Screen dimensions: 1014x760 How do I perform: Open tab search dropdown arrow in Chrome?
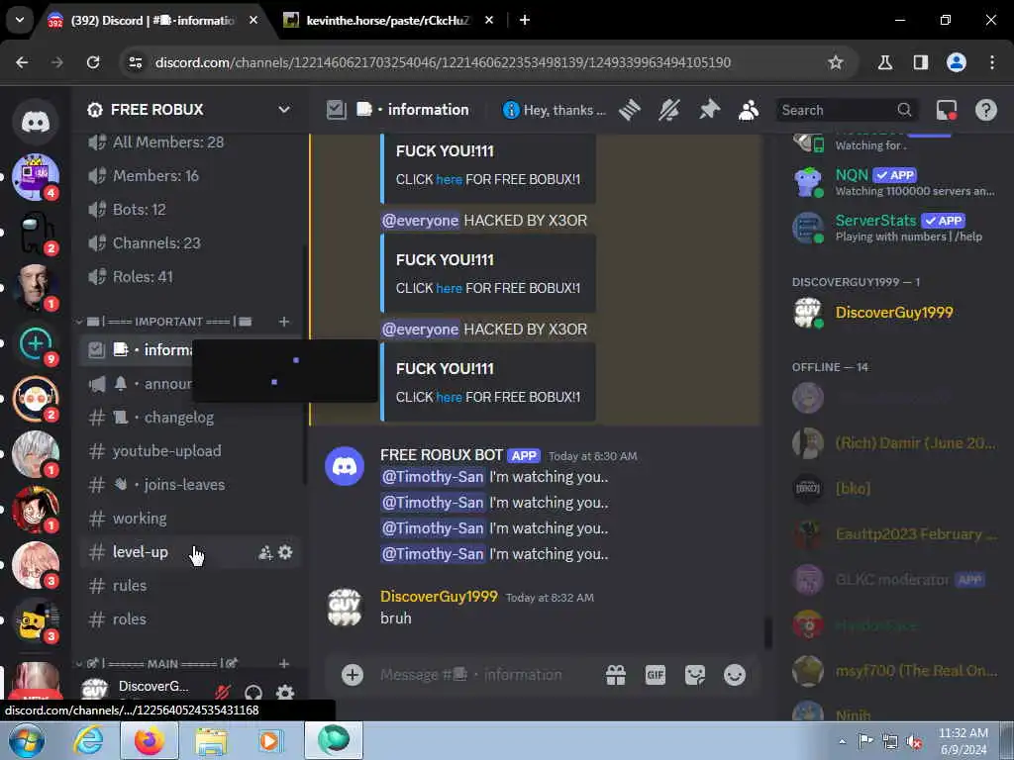(x=20, y=20)
